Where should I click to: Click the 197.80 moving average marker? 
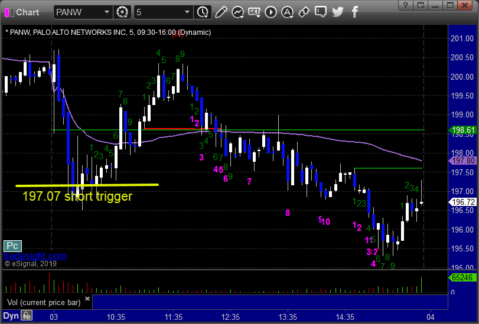(462, 161)
